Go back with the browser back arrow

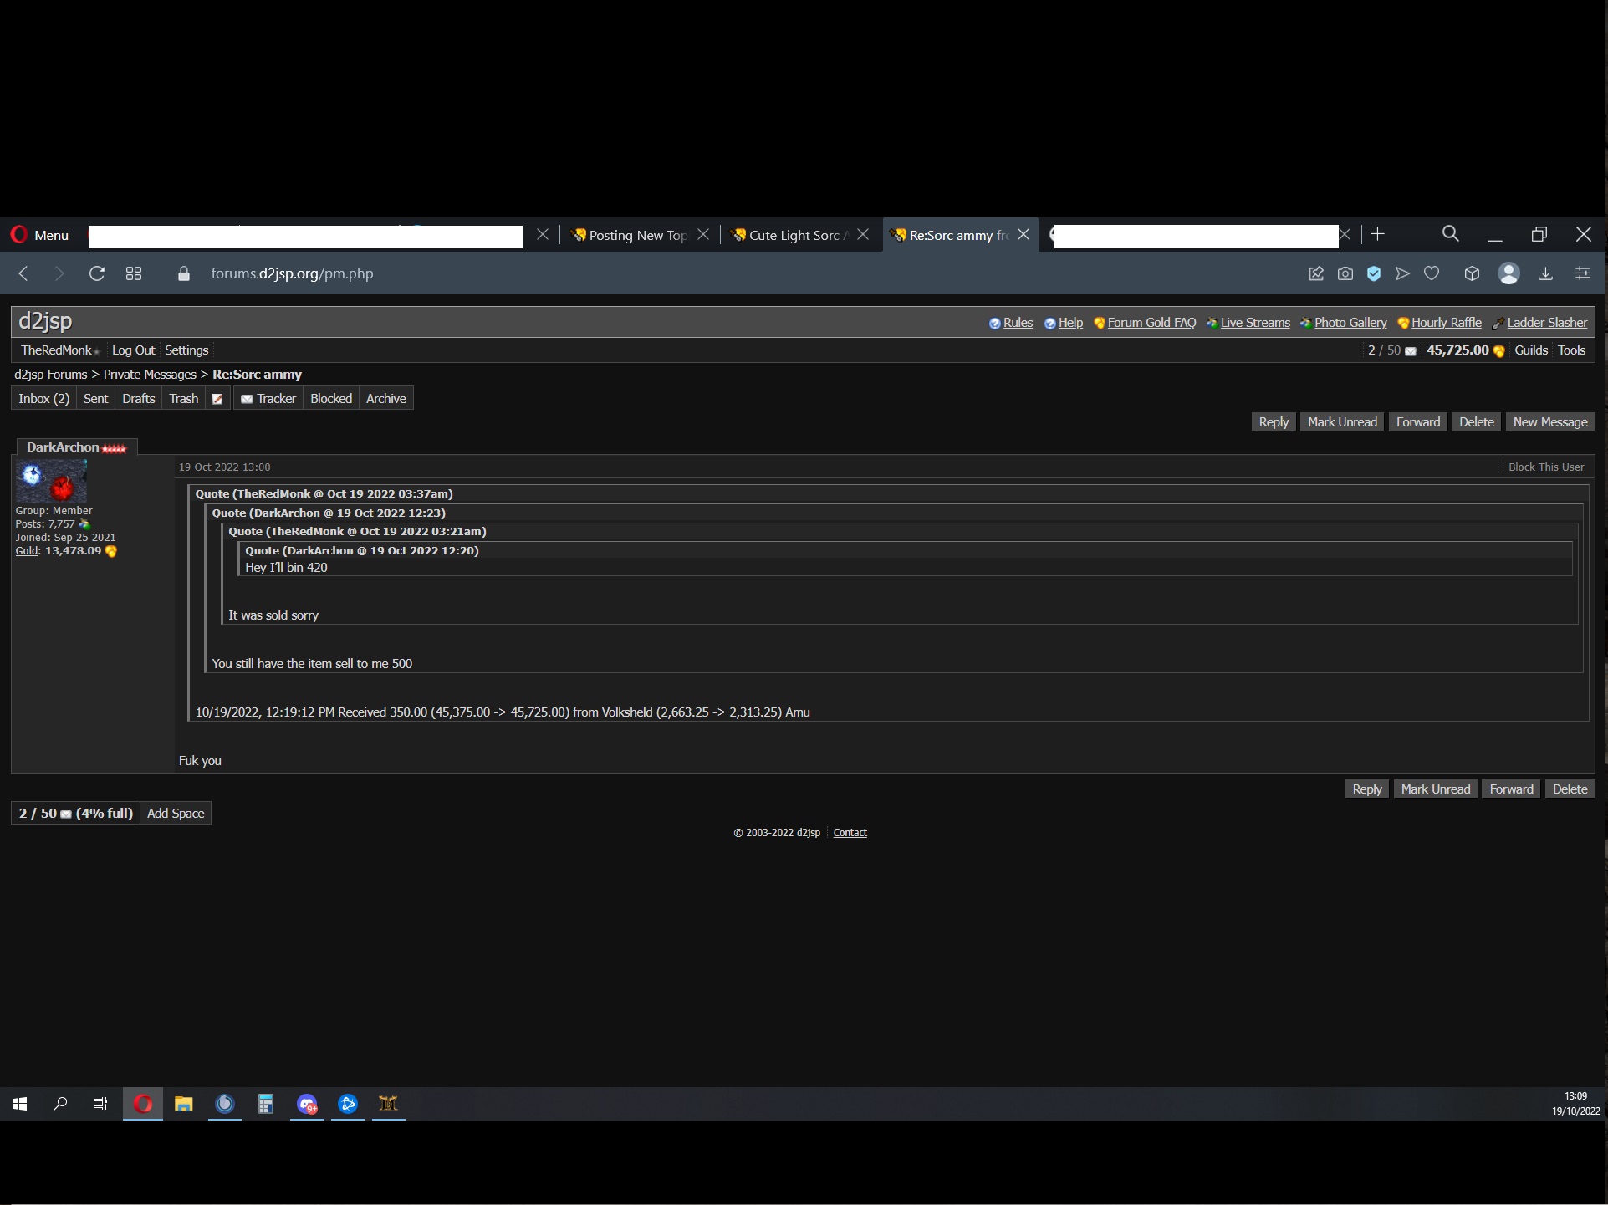[x=23, y=273]
